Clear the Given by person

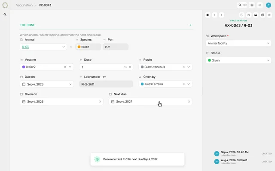click(183, 84)
